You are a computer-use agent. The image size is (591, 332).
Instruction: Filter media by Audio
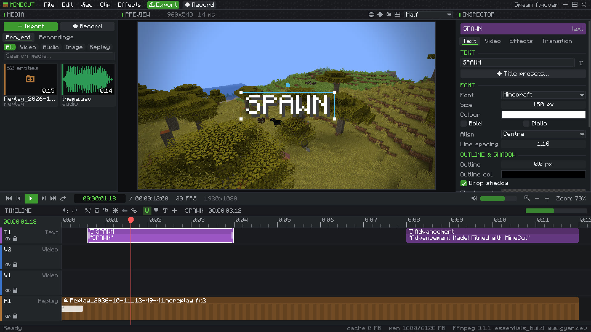(x=50, y=47)
